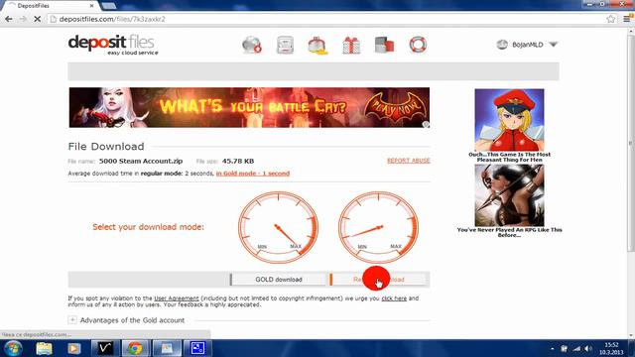This screenshot has width=635, height=357.
Task: Bookmark this page with the star
Action: pyautogui.click(x=611, y=19)
